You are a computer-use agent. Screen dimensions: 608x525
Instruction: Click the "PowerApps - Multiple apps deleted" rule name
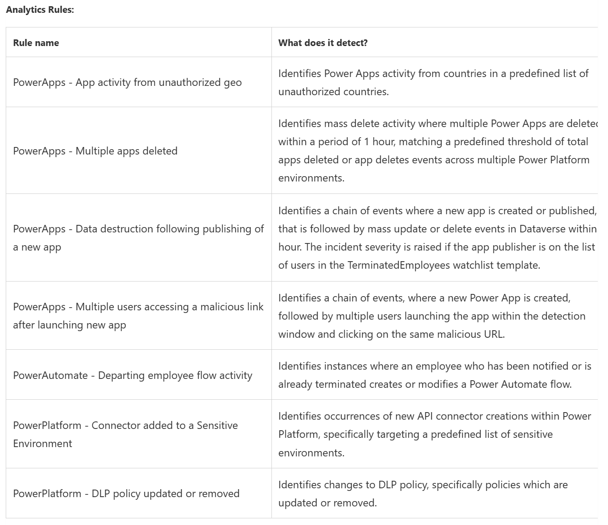click(x=95, y=151)
